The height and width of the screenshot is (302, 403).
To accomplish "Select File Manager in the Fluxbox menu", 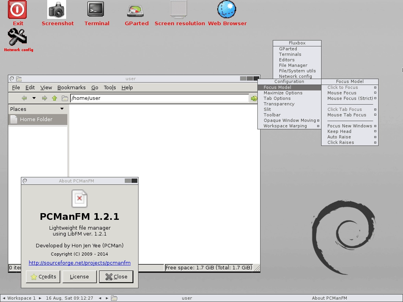I will pyautogui.click(x=297, y=66).
